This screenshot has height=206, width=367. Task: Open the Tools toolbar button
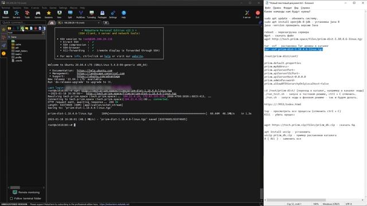(x=27, y=14)
